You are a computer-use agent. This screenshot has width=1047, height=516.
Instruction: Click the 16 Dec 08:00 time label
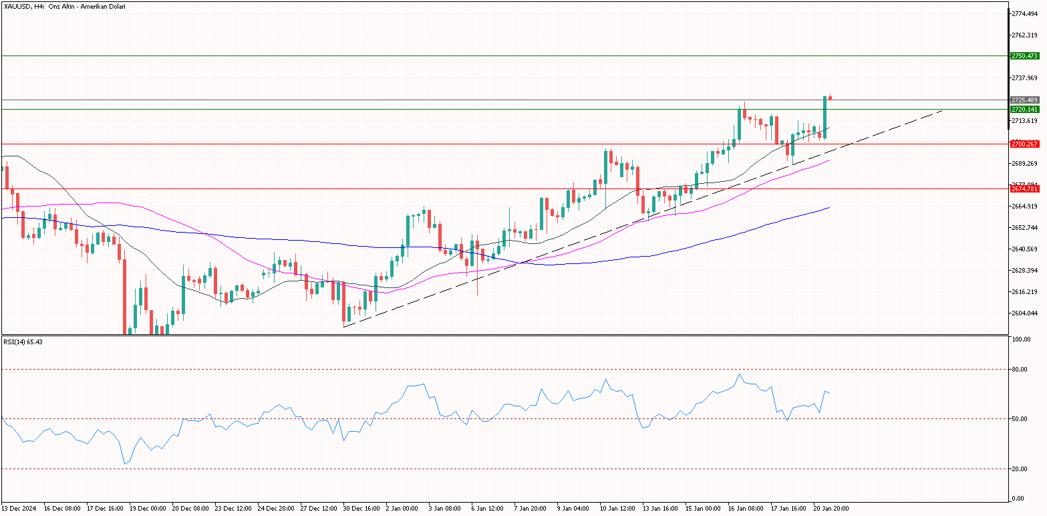coord(63,509)
